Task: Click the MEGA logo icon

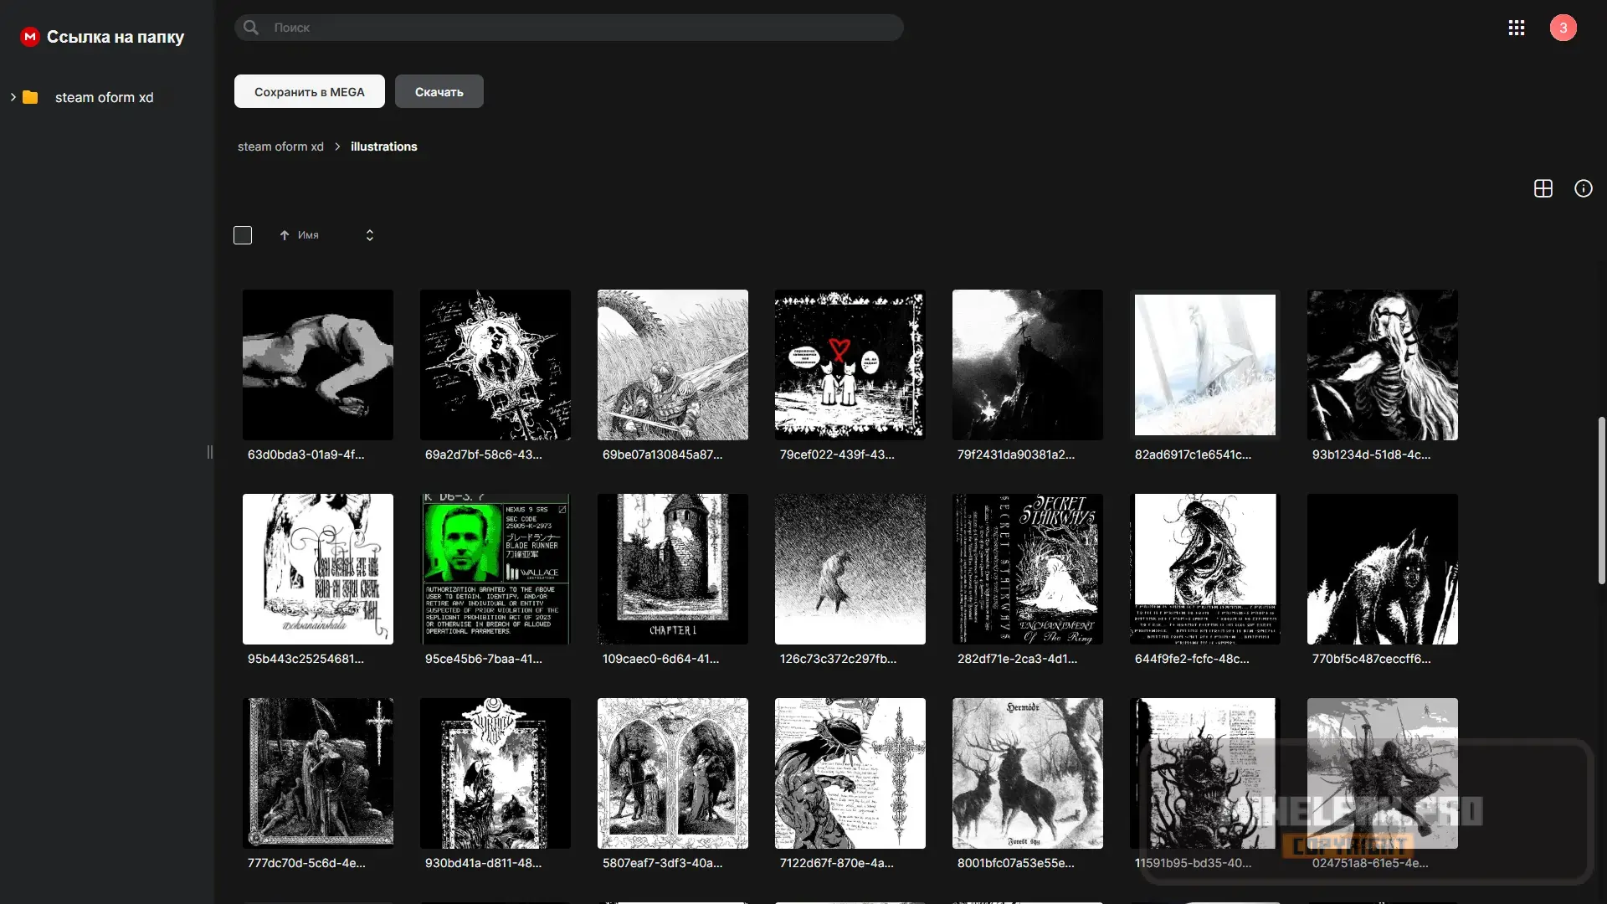Action: (x=30, y=37)
